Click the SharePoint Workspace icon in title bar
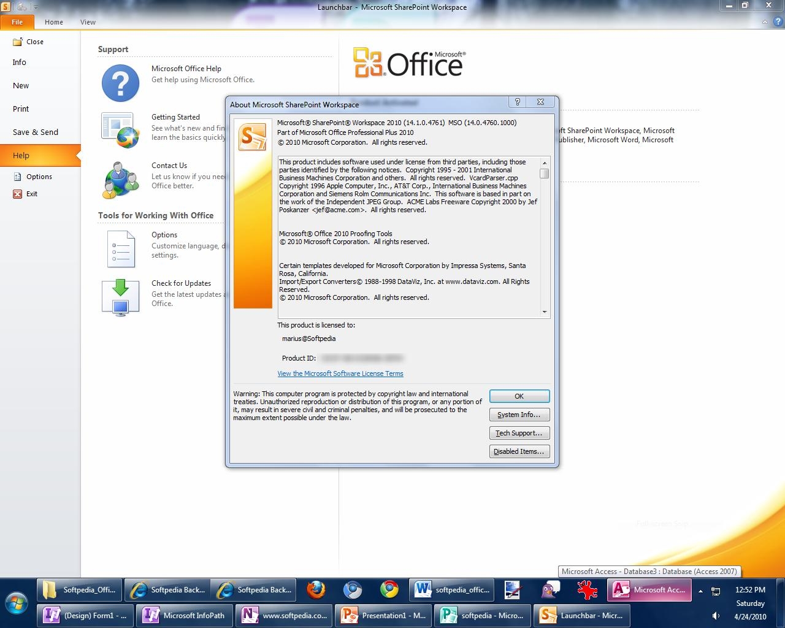Viewport: 785px width, 628px height. [x=6, y=7]
